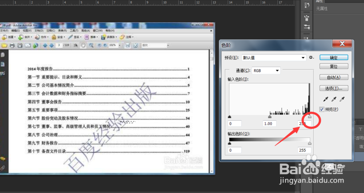Open the 创建 create dropdown in Acrobat
This screenshot has height=193, width=364.
(x=9, y=37)
